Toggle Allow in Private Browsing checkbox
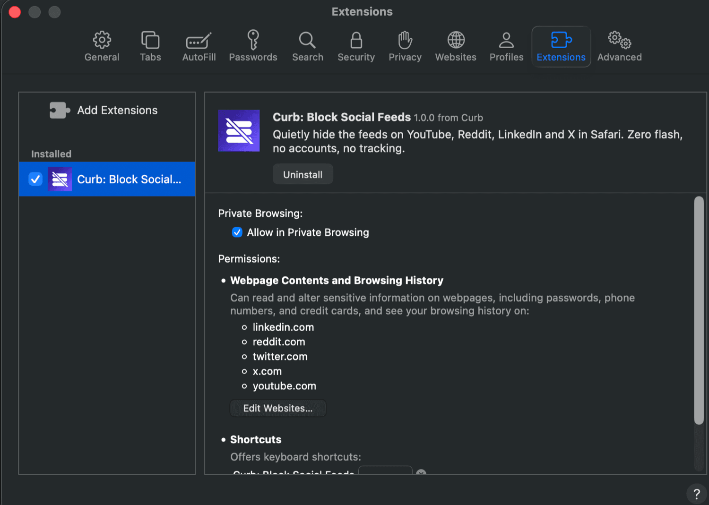 click(x=237, y=232)
